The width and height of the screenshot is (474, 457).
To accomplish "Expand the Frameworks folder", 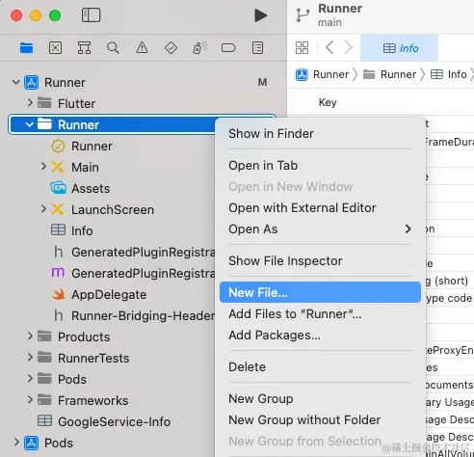I will point(30,400).
